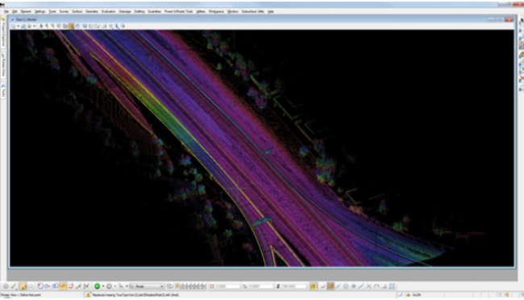Click the highlighted rotate view icon

(71, 26)
